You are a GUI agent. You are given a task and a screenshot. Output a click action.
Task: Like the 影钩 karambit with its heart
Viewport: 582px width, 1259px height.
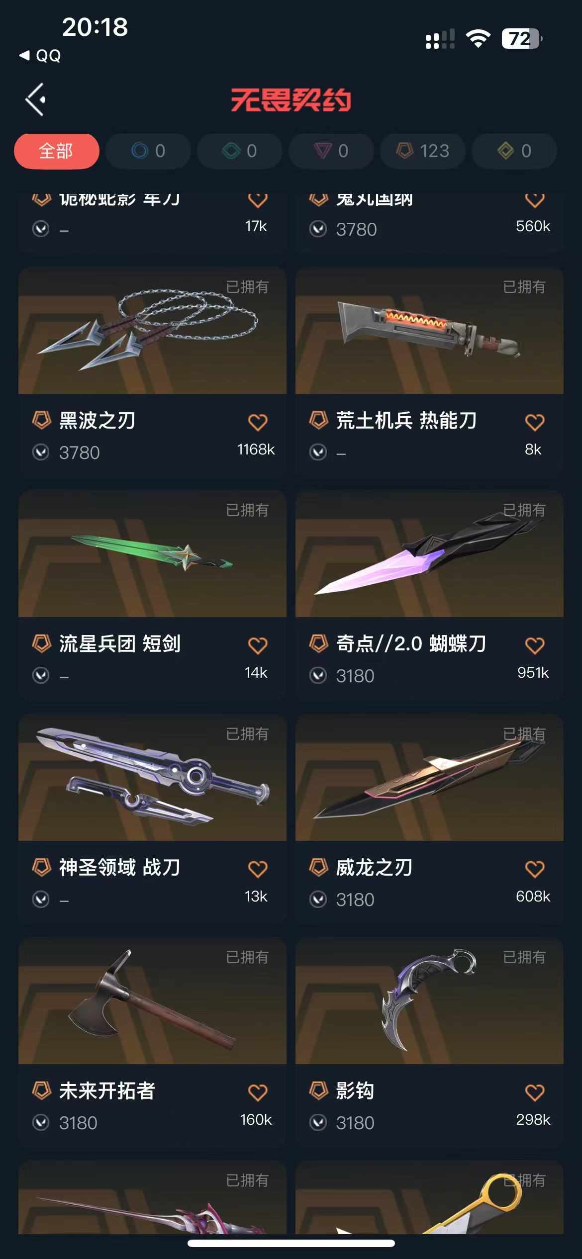(535, 1092)
